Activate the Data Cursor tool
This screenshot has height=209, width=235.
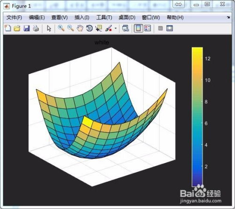(x=99, y=28)
